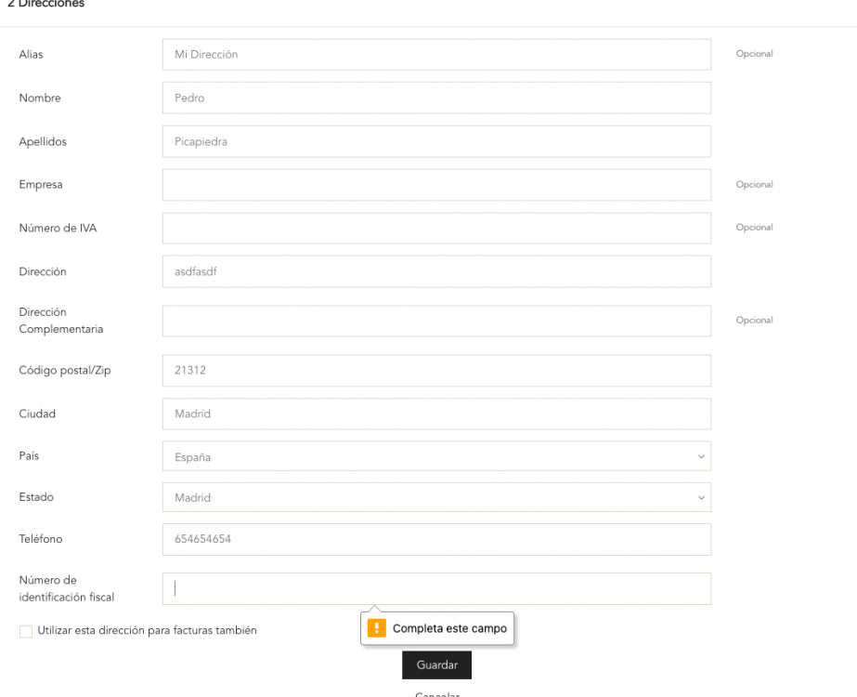857x697 pixels.
Task: Select the Dirección field containing asdfasdf
Action: pyautogui.click(x=436, y=270)
